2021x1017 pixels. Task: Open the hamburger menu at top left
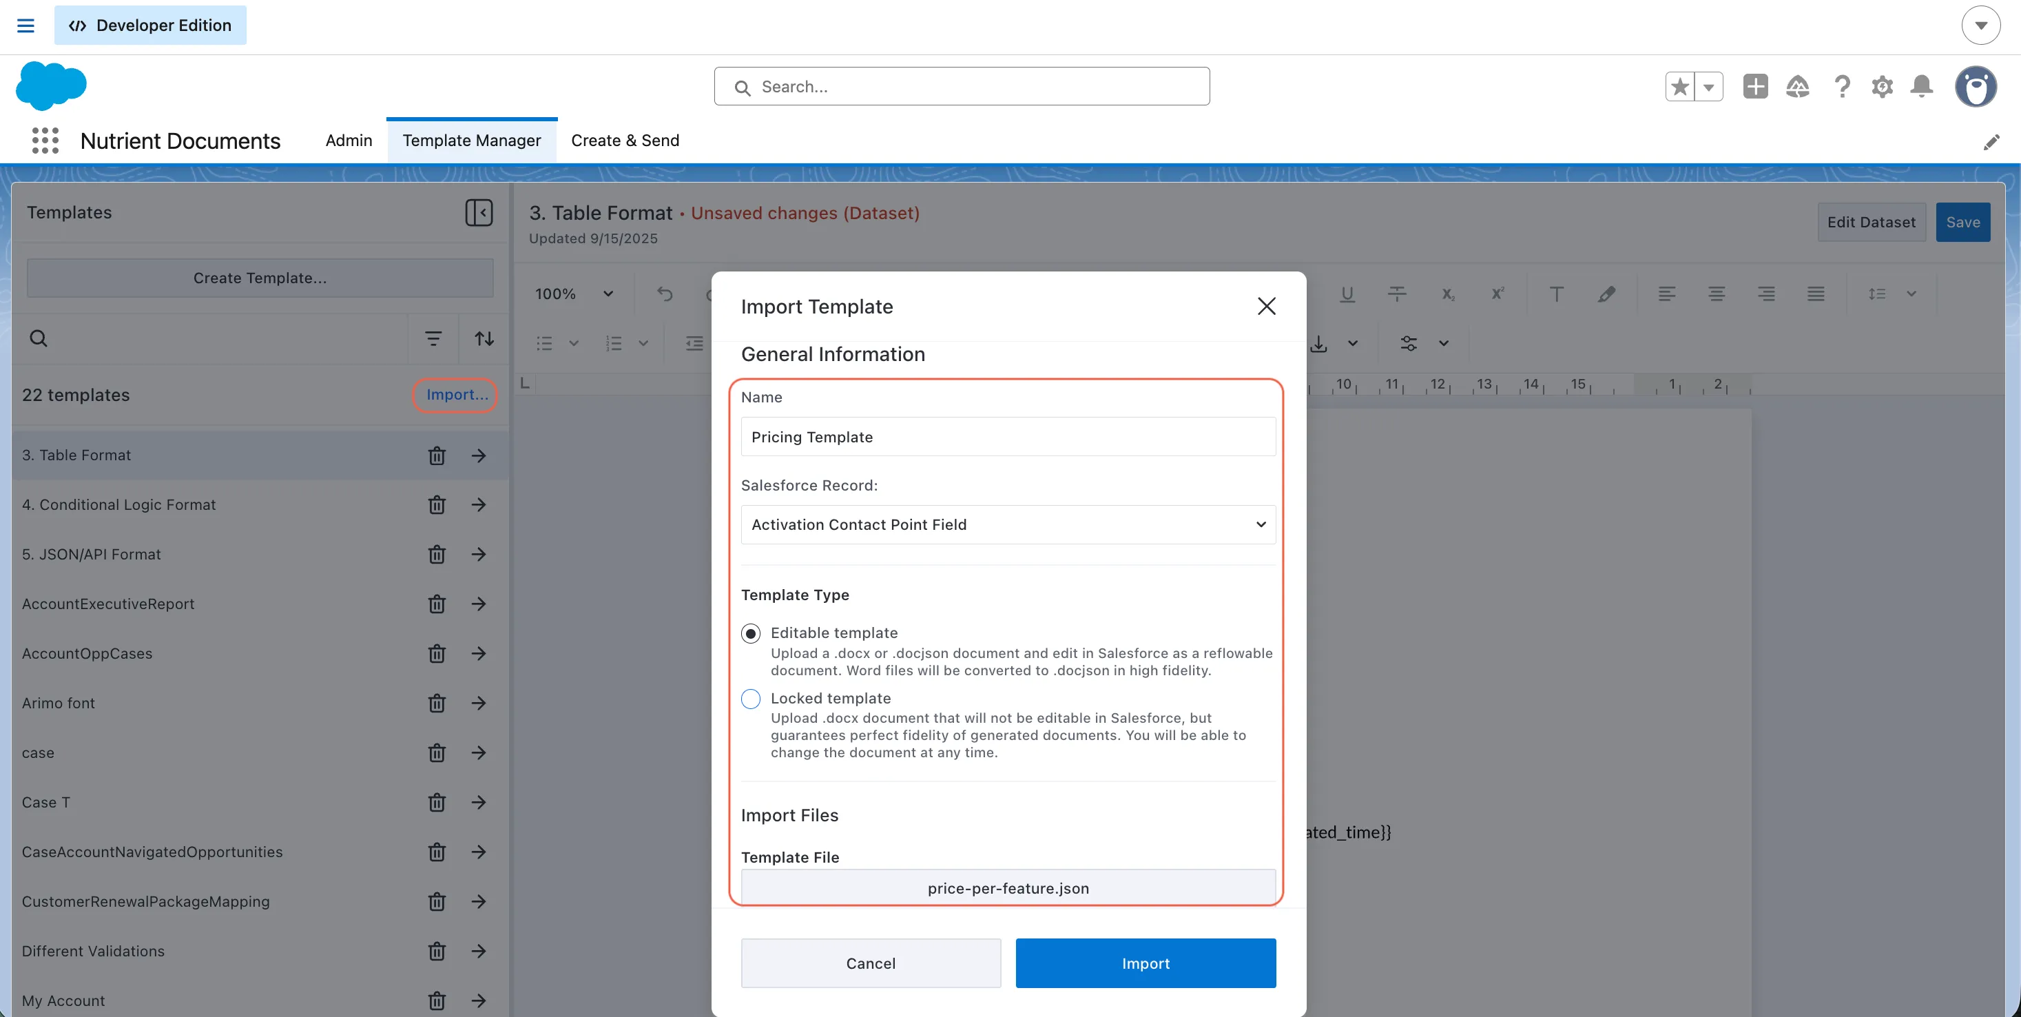pyautogui.click(x=26, y=25)
